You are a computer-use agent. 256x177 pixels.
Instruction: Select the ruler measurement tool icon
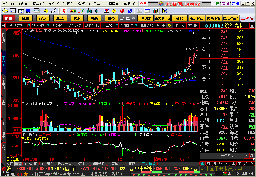point(54,11)
